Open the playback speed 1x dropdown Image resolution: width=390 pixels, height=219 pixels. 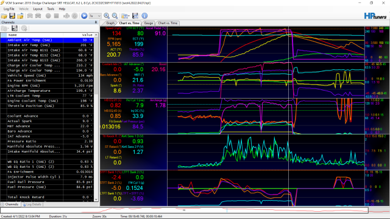pos(95,16)
